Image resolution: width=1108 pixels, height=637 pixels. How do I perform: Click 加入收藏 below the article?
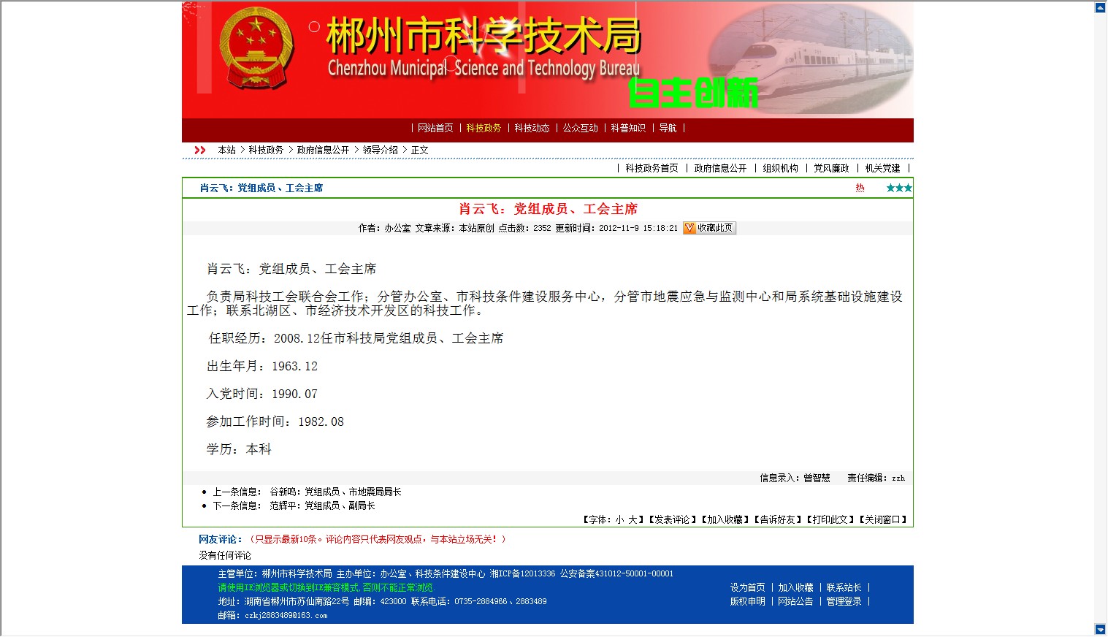tap(725, 519)
